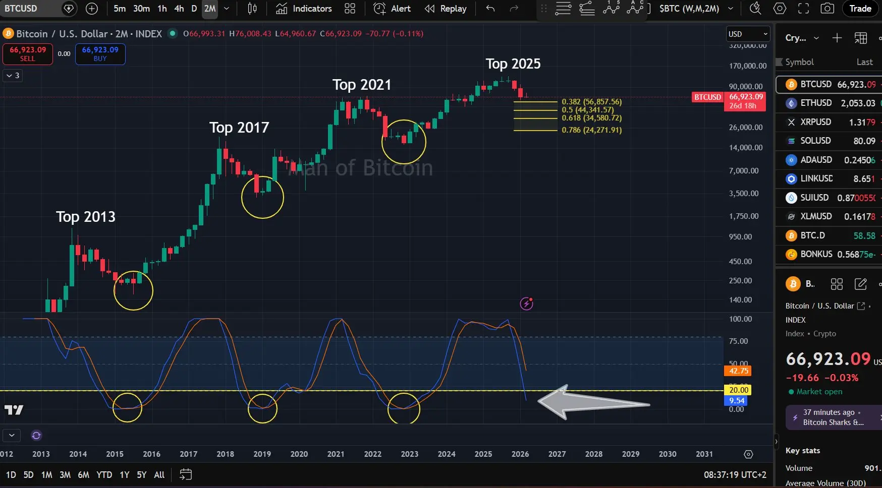Expand the timeframe interval dropdown
Screen dimensions: 882x488
[227, 9]
